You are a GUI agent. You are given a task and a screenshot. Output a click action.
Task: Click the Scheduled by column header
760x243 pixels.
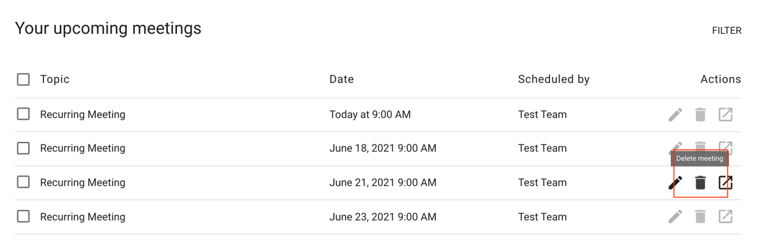click(554, 80)
